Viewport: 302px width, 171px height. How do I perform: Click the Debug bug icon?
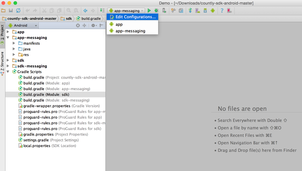pyautogui.click(x=156, y=11)
